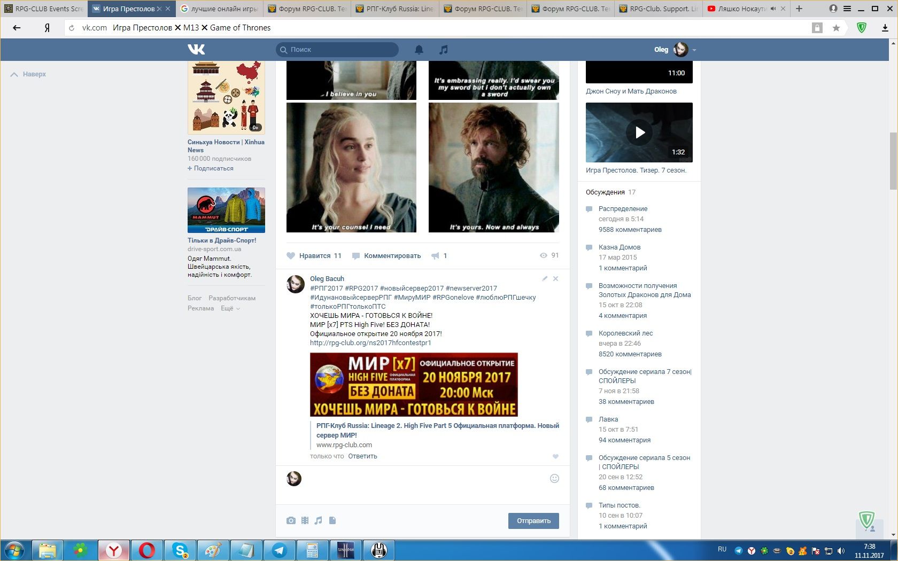Bookmark the page with the star icon
The height and width of the screenshot is (561, 898).
pos(836,28)
